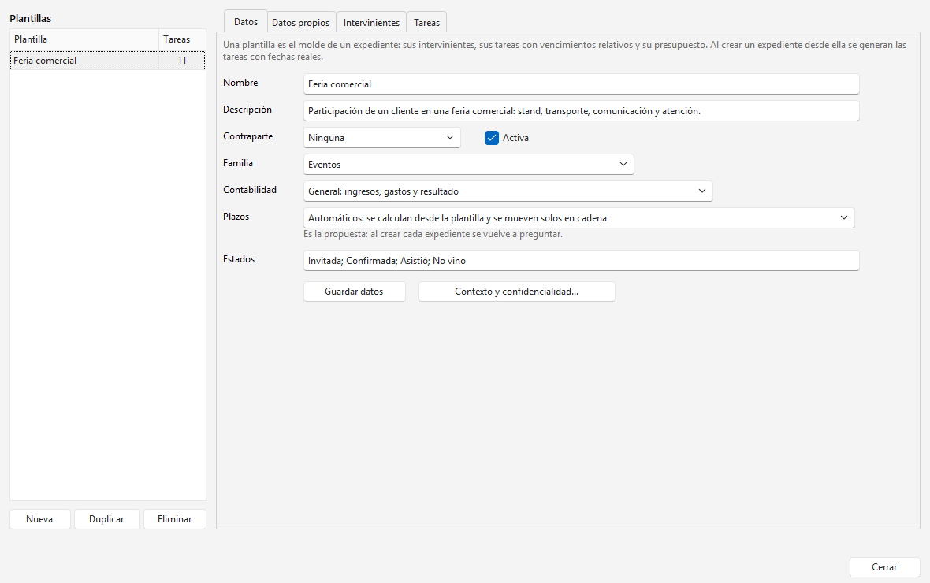Sort by the Plantilla column header
930x583 pixels.
click(x=84, y=39)
